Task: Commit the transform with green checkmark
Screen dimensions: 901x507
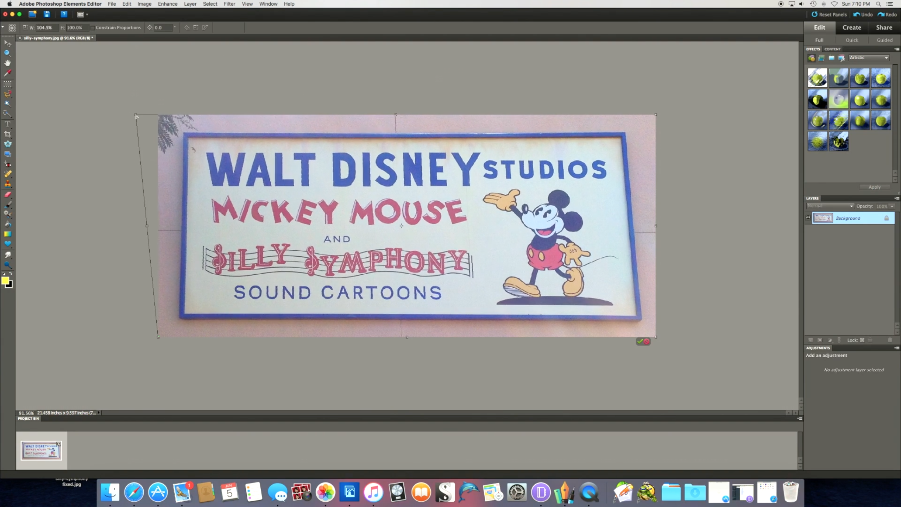Action: 640,341
